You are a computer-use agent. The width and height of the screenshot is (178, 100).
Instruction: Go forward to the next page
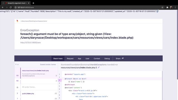point(7,7)
